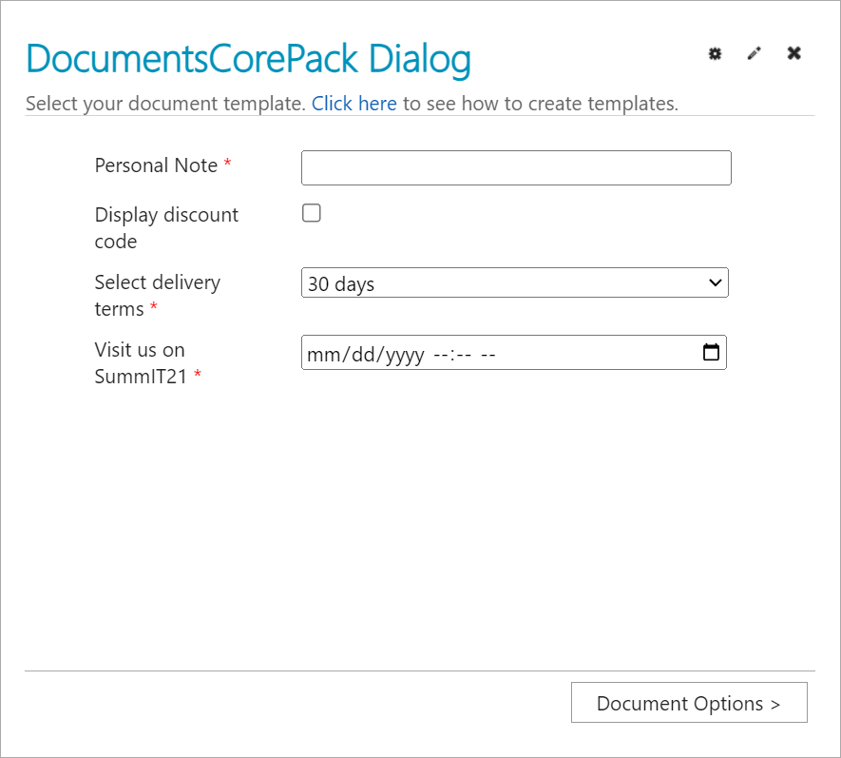Click the Visit us on SummIT21 label
This screenshot has width=841, height=758.
tap(141, 363)
